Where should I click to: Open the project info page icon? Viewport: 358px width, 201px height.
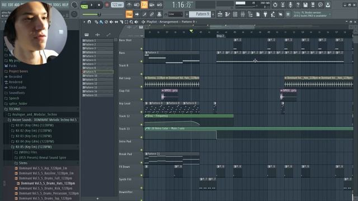coord(258,15)
